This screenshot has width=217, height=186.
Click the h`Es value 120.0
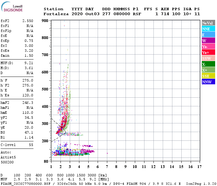pos(28,95)
